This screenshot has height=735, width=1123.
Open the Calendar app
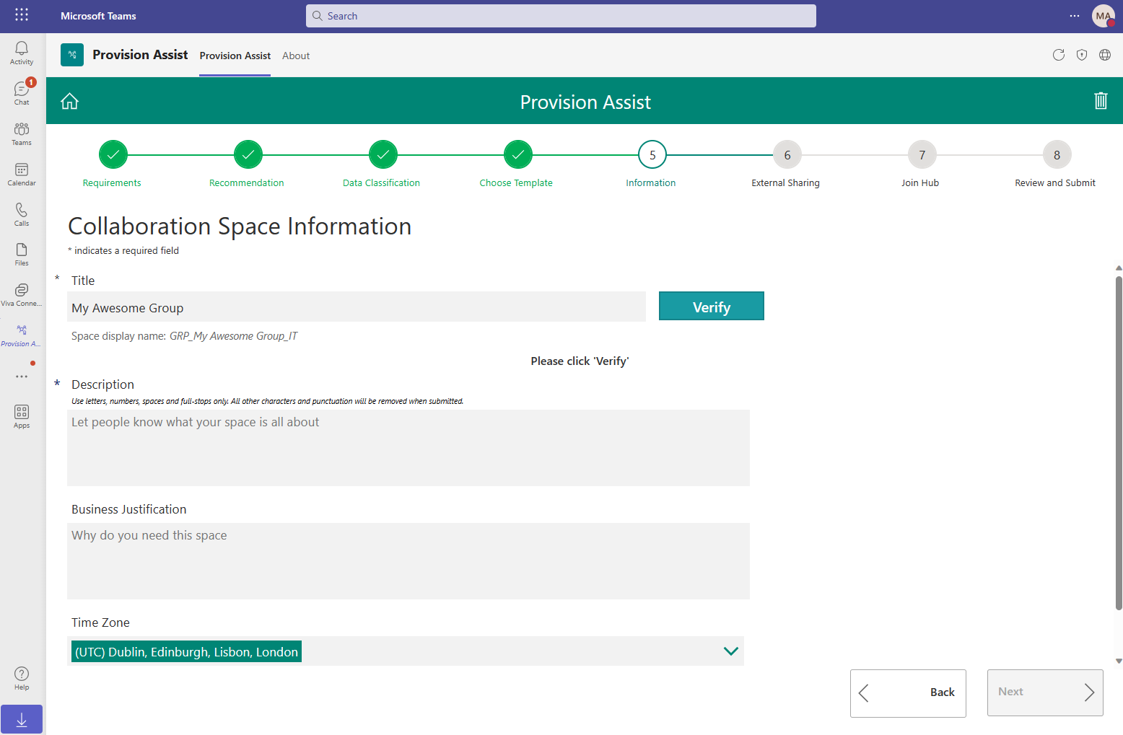[x=22, y=174]
